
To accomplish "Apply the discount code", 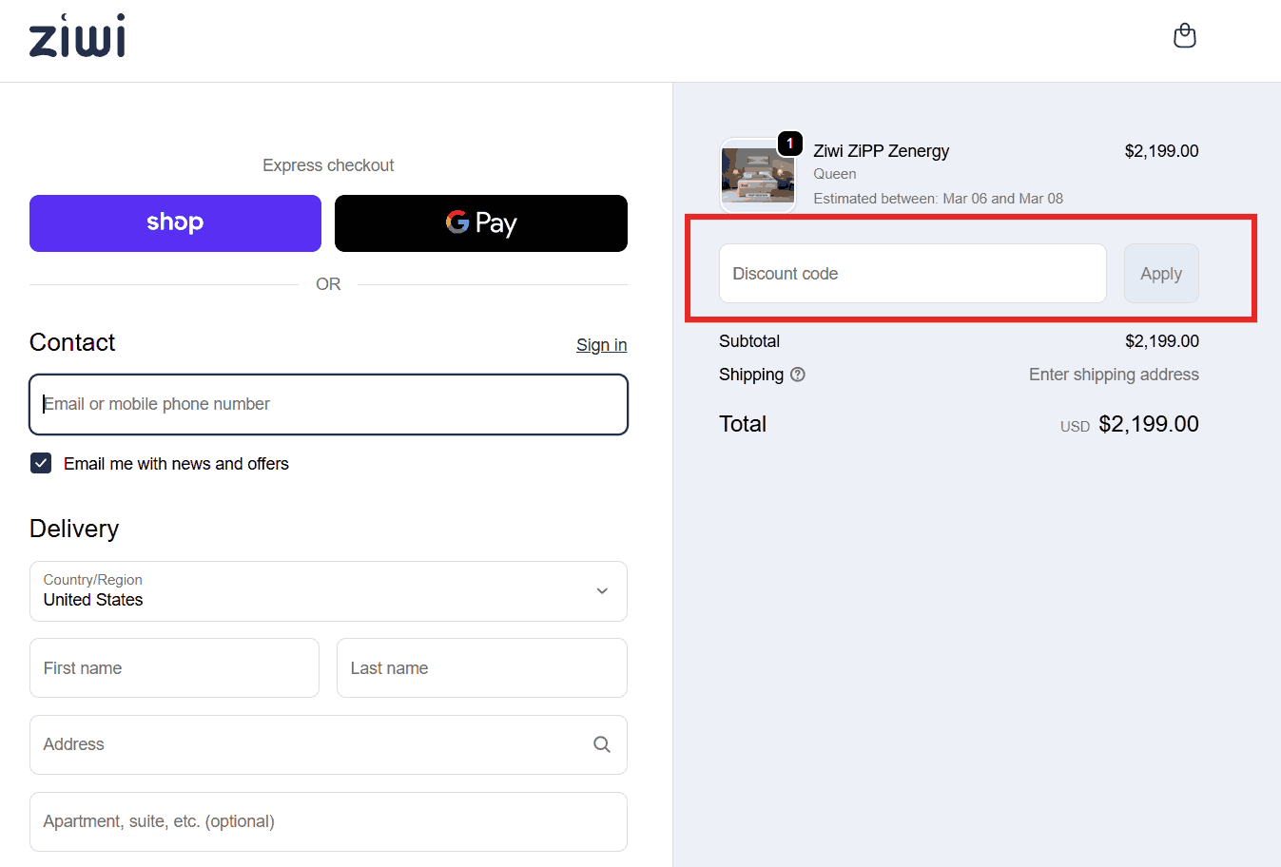I will [1161, 274].
